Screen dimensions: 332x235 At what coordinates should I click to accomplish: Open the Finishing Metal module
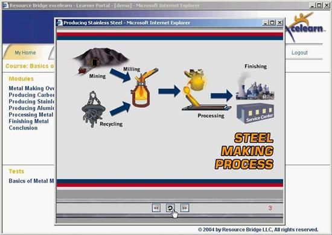click(28, 121)
